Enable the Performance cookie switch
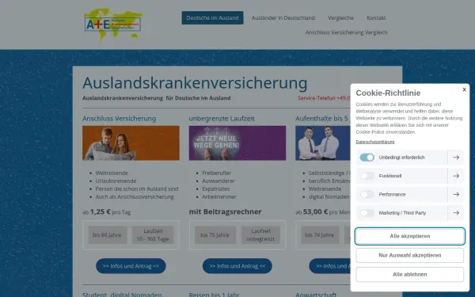The width and height of the screenshot is (475, 297). (367, 195)
